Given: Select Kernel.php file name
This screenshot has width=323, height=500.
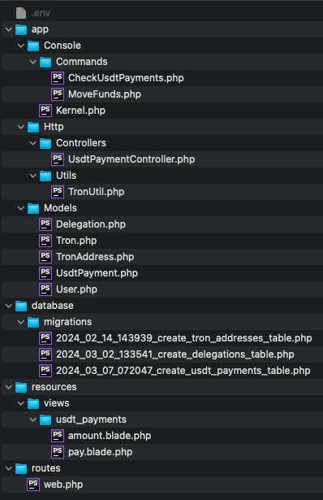Looking at the screenshot, I should coord(80,111).
